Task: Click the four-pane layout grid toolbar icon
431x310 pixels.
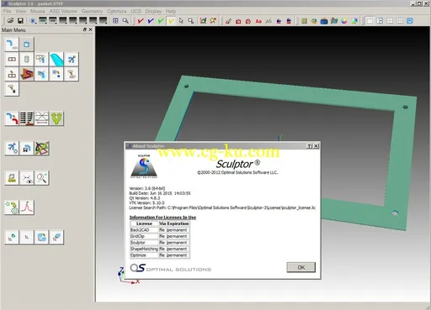Action: 115,21
